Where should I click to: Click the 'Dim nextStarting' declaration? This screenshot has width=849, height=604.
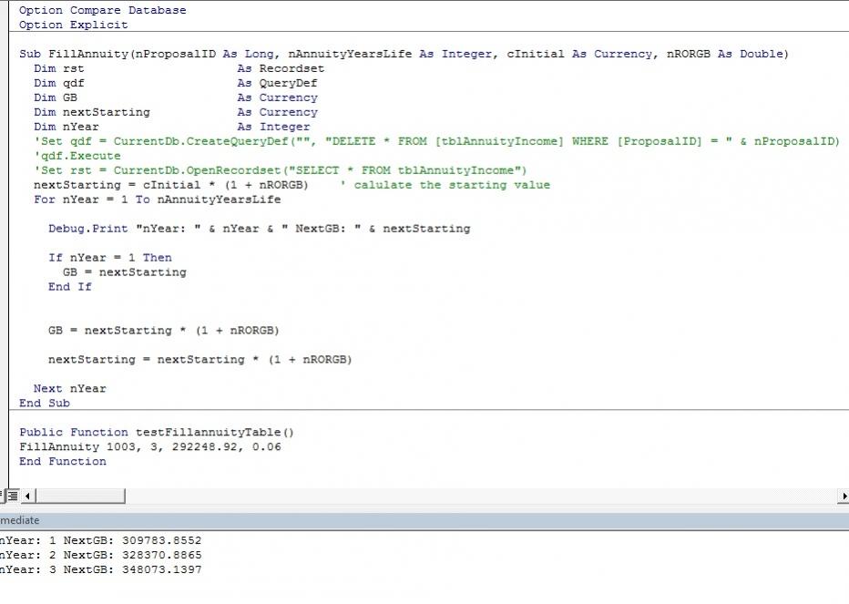point(91,113)
